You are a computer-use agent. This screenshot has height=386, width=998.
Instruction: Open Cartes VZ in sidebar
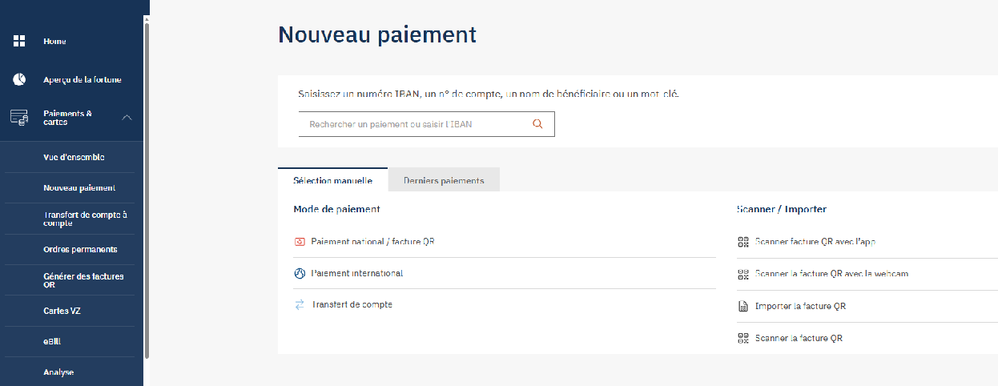62,311
